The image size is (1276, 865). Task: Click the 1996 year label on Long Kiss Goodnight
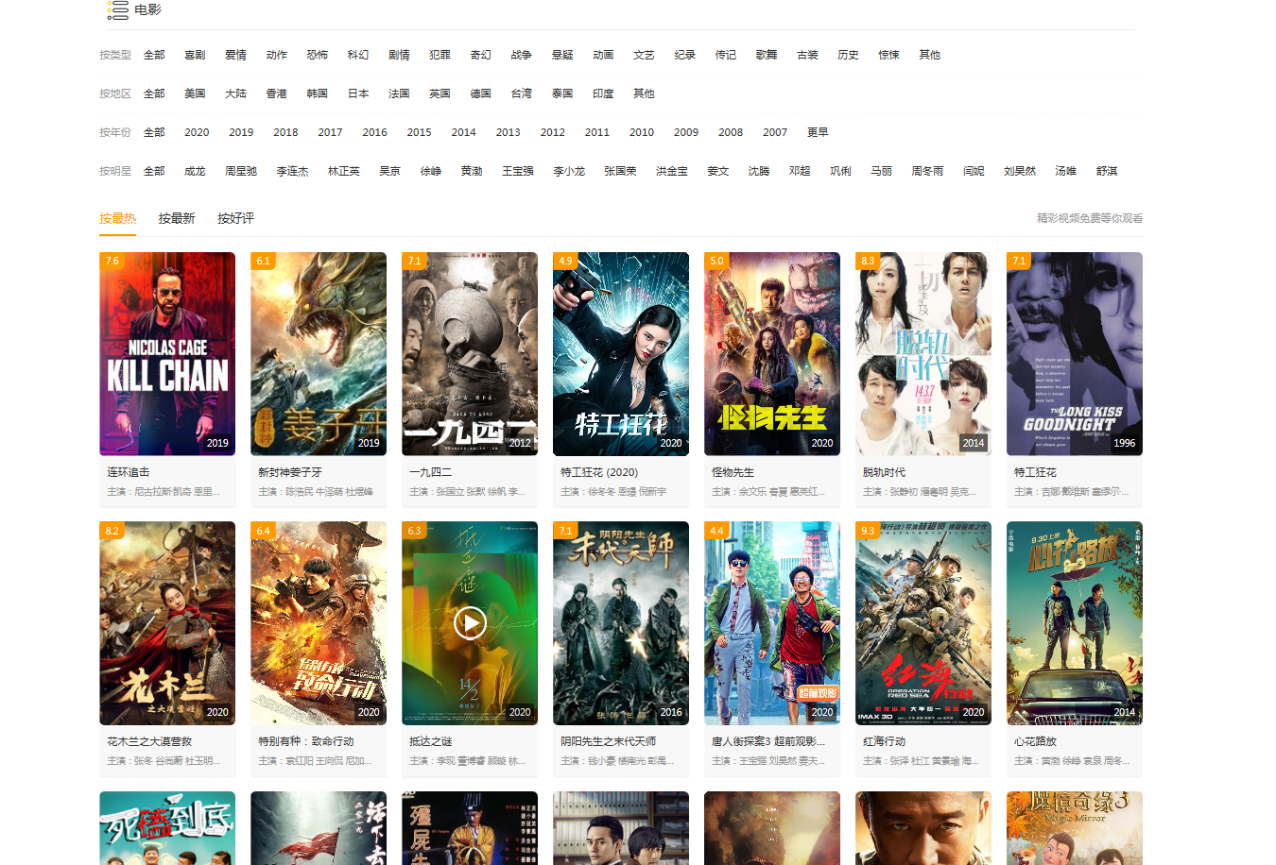pos(1125,443)
